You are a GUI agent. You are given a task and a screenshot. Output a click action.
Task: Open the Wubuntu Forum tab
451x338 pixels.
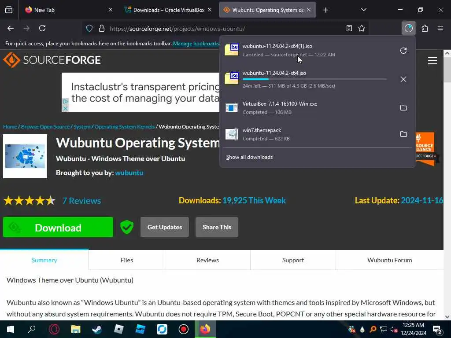(x=389, y=260)
